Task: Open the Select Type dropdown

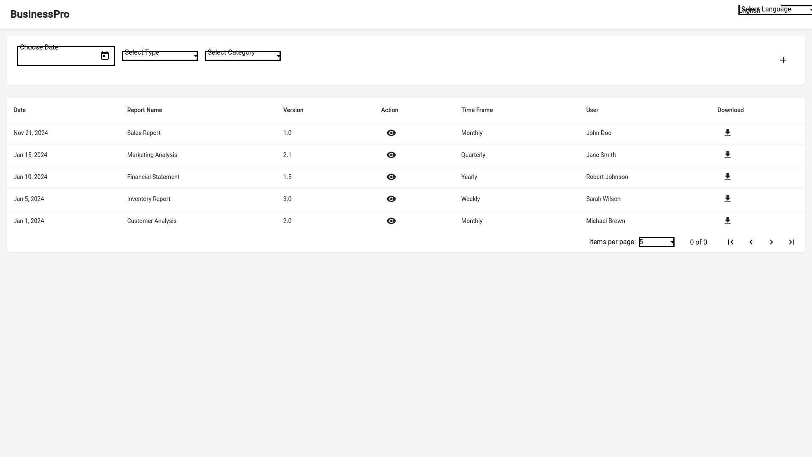Action: pos(159,56)
